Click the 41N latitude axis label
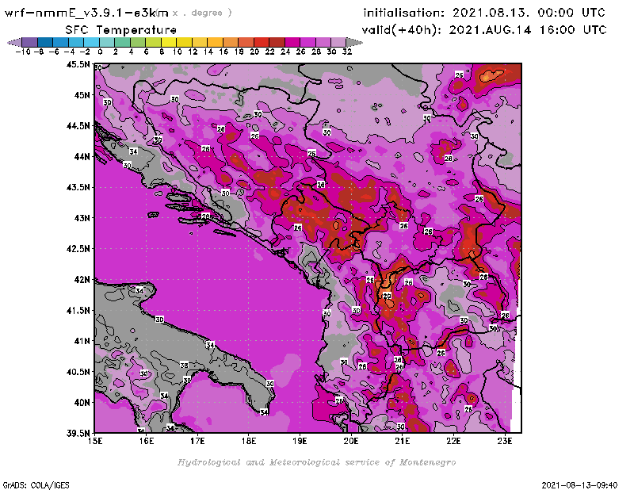This screenshot has height=490, width=634. click(x=82, y=341)
